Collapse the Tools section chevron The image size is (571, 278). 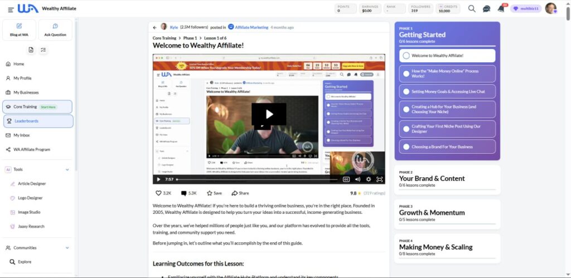pos(67,169)
